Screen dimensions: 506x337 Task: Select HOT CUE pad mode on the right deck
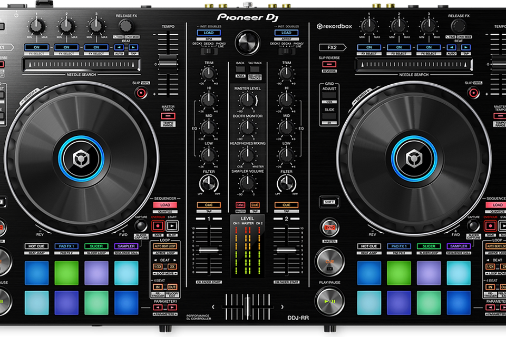[369, 246]
